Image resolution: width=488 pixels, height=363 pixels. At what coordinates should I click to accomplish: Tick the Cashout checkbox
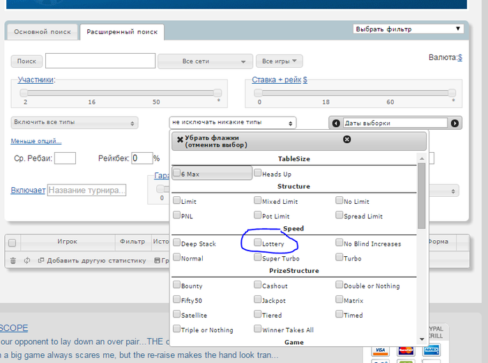[257, 285]
